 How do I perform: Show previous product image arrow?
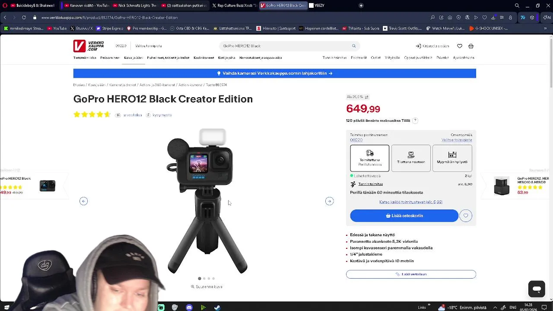(x=84, y=201)
